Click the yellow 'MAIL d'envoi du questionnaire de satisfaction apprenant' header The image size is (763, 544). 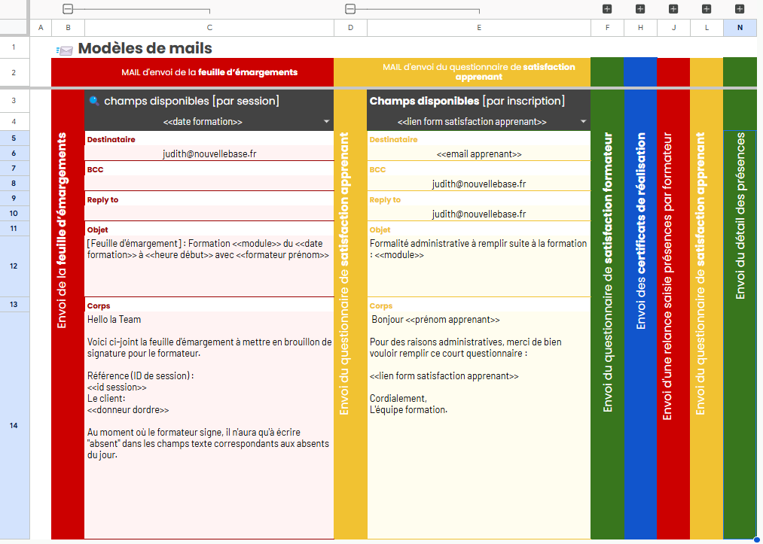pos(462,72)
